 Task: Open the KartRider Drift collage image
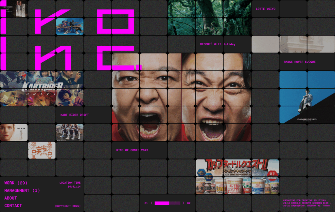pyautogui.click(x=42, y=88)
